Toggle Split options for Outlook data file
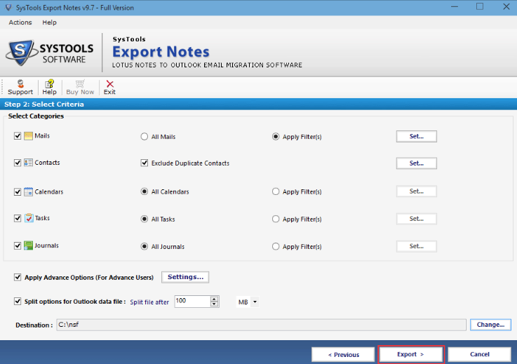This screenshot has height=364, width=517. 18,301
